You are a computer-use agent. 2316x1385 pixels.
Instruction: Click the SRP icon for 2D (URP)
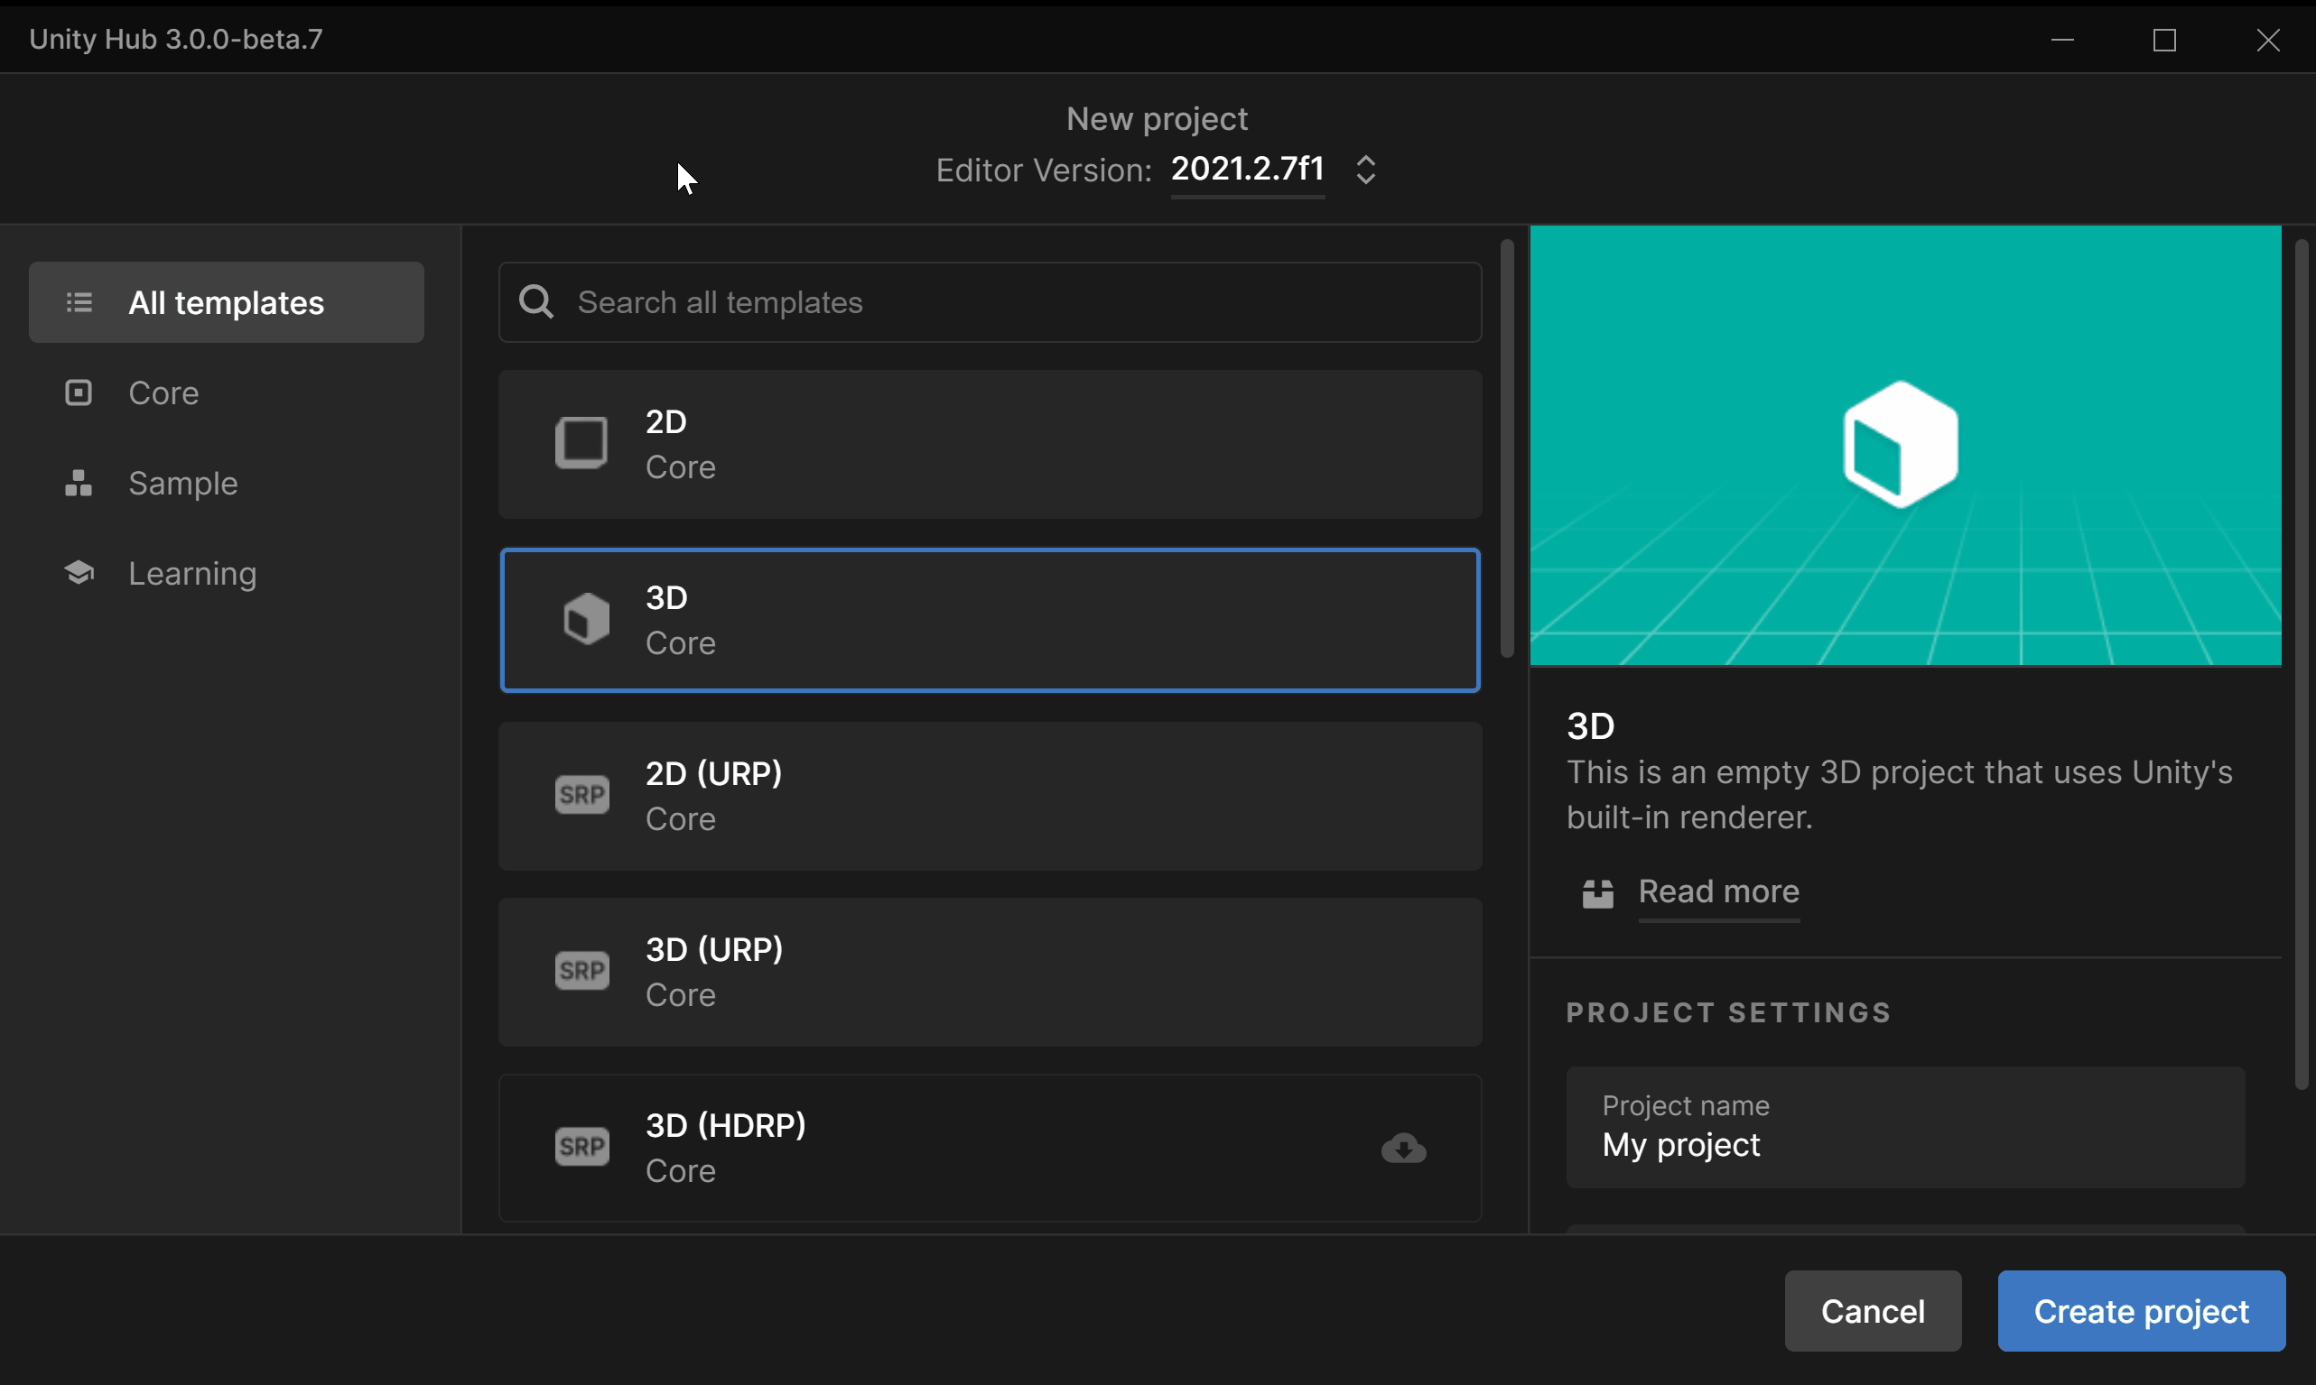(x=581, y=795)
